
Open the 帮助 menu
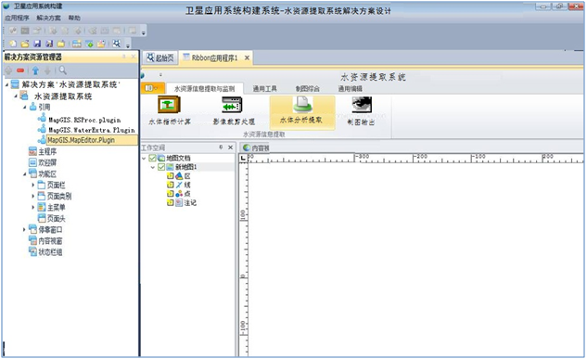[x=74, y=18]
